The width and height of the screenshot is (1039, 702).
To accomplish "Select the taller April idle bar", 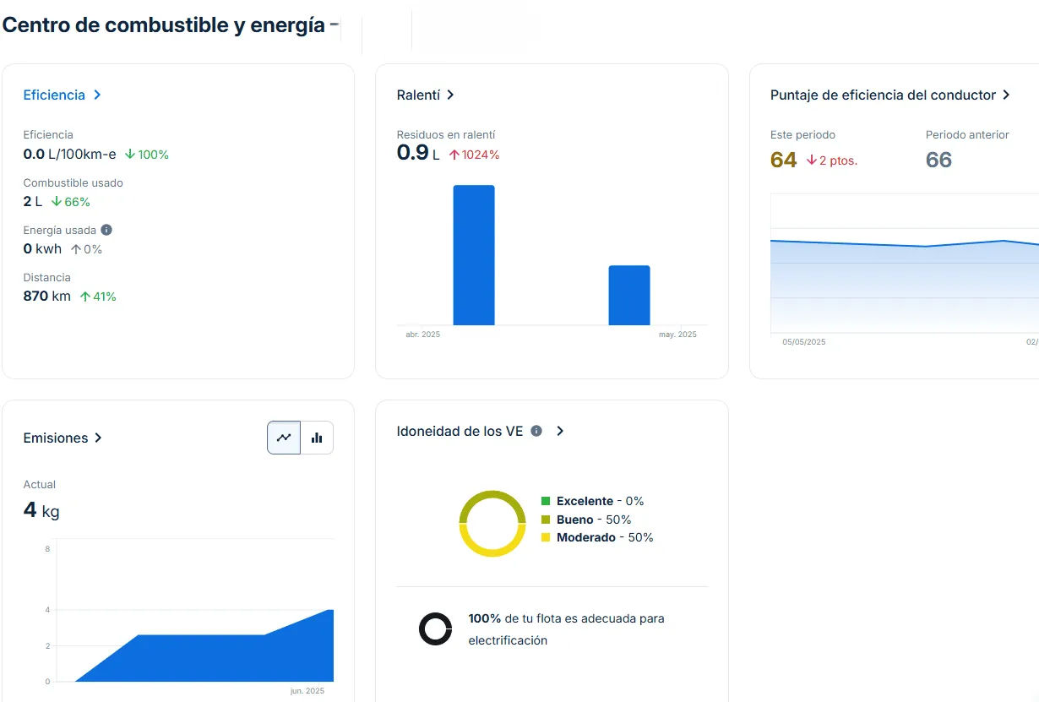I will 474,255.
